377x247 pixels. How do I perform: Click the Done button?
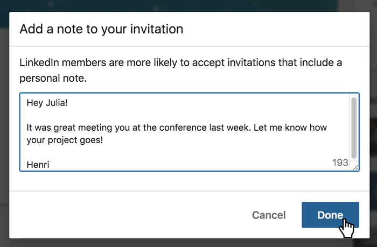pos(330,215)
